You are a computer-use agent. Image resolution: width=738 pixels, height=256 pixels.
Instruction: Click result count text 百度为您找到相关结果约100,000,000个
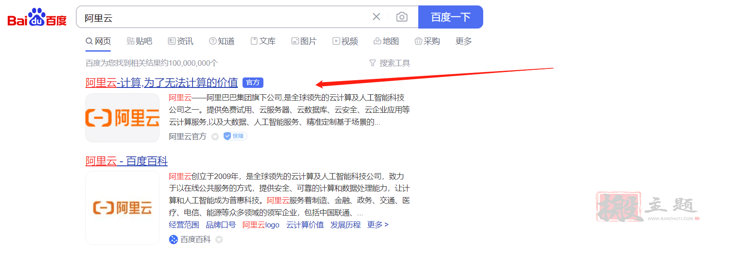pos(152,63)
